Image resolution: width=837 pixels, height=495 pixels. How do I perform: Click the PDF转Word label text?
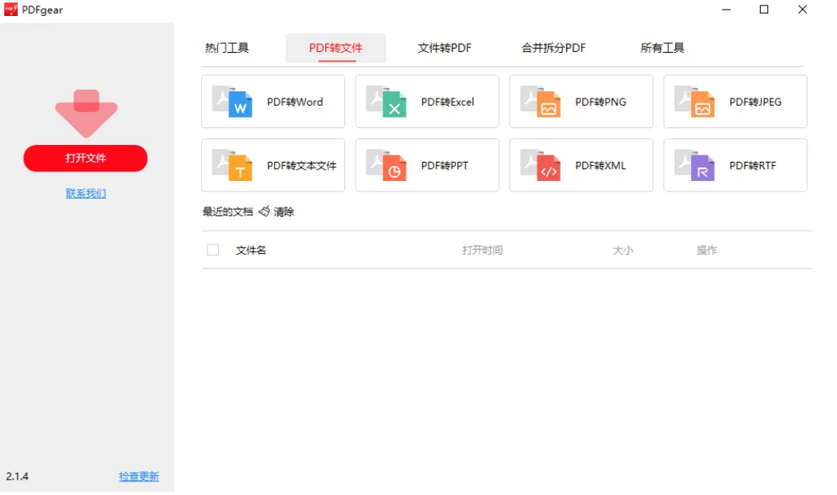pyautogui.click(x=296, y=102)
